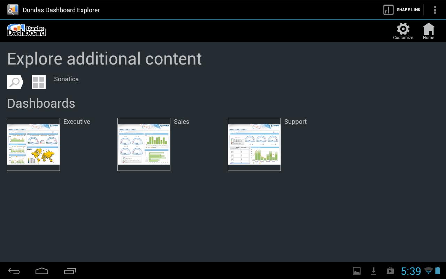Tap the picture notification icon
Image resolution: width=446 pixels, height=279 pixels.
tap(357, 271)
